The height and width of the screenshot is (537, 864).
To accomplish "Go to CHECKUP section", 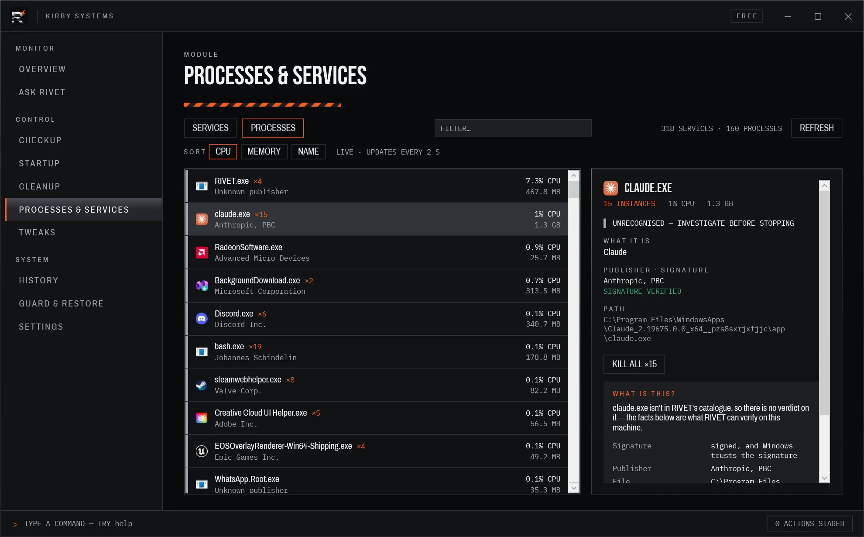I will 83,141.
